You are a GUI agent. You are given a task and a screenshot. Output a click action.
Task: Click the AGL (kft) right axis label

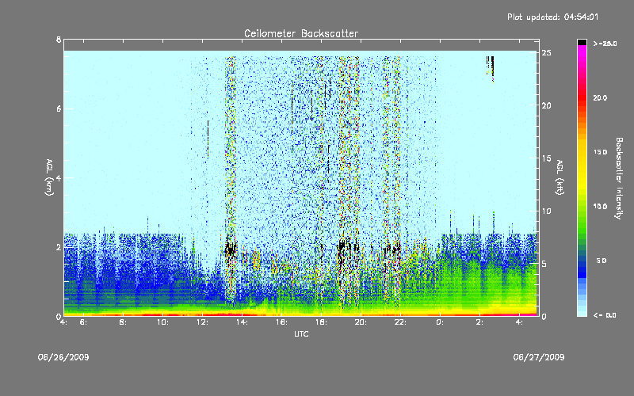[x=560, y=177]
